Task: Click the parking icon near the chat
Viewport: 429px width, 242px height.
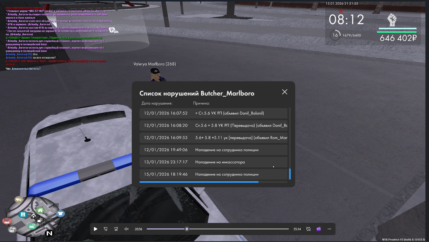Action: (x=114, y=30)
